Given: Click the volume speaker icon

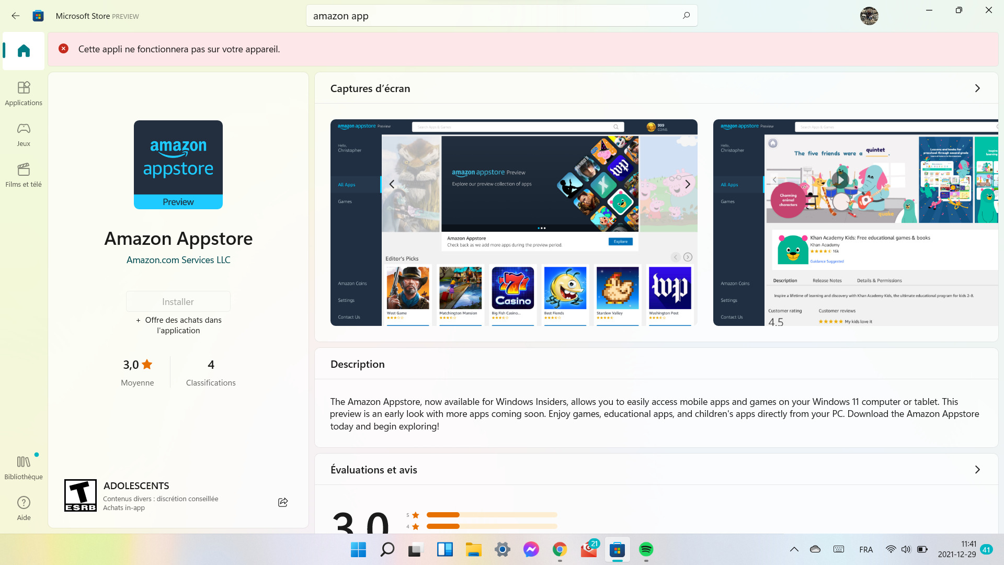Looking at the screenshot, I should tap(906, 549).
